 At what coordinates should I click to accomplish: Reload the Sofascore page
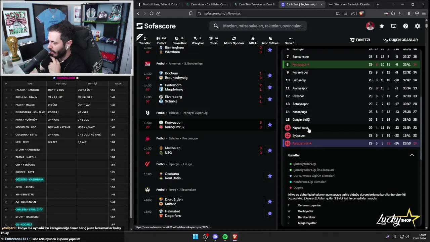152,13
